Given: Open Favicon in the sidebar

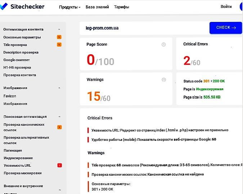Looking at the screenshot, I should coord(10,96).
